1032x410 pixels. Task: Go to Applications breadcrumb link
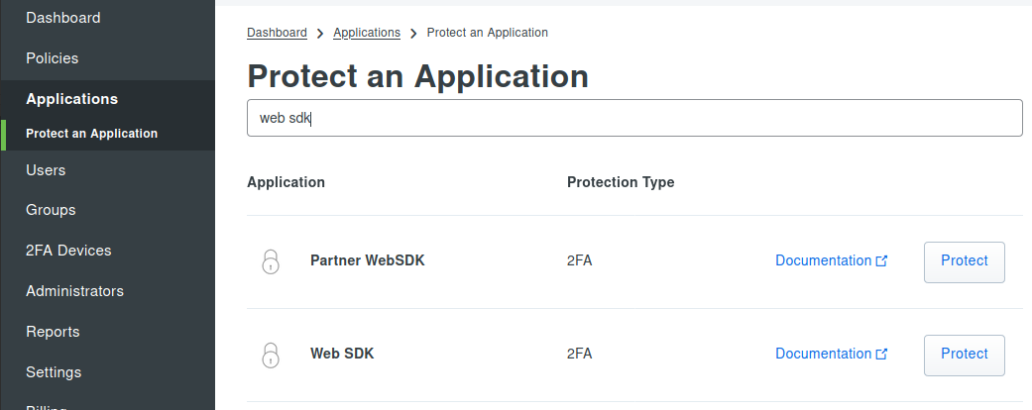367,33
